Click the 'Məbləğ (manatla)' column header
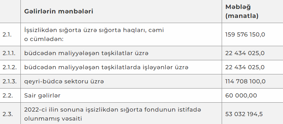Image resolution: width=283 pixels, height=124 pixels. [242, 11]
